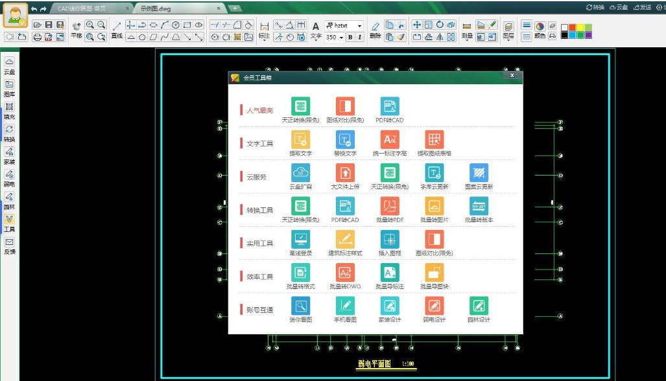The image size is (666, 381).
Task: Launch 批量导图块 tool
Action: coord(434,276)
